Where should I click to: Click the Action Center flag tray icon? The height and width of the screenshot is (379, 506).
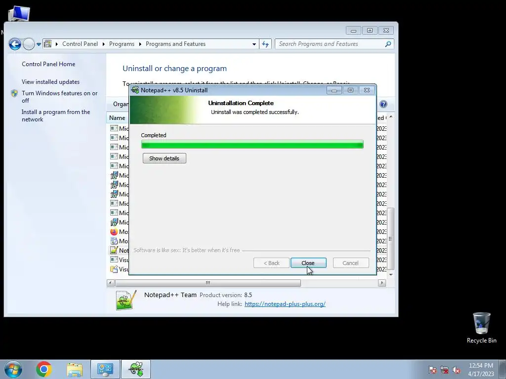(x=432, y=370)
